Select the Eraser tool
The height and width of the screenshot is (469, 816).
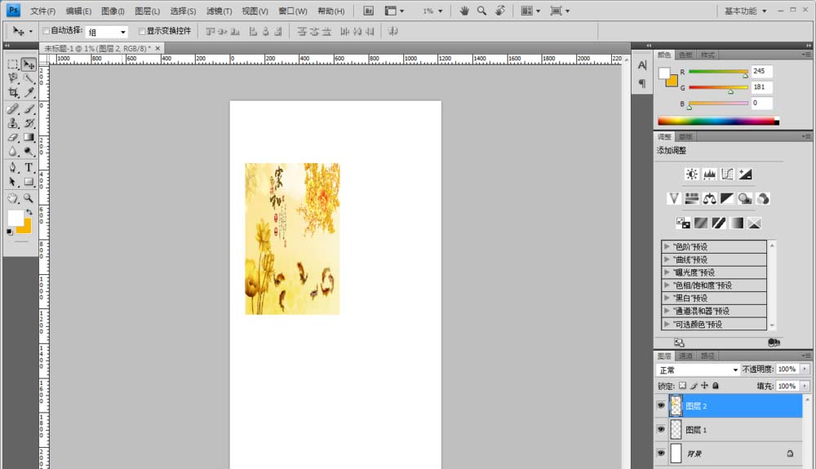click(14, 138)
